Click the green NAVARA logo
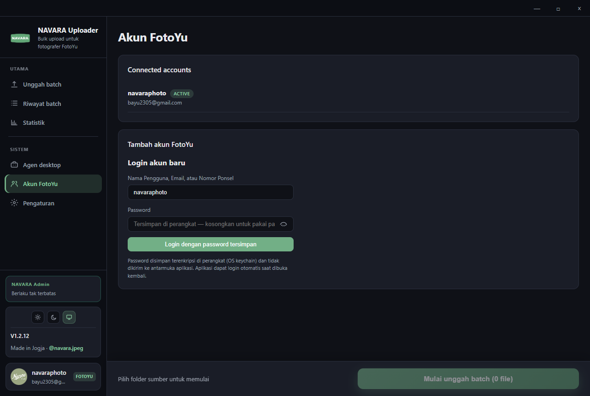 20,38
